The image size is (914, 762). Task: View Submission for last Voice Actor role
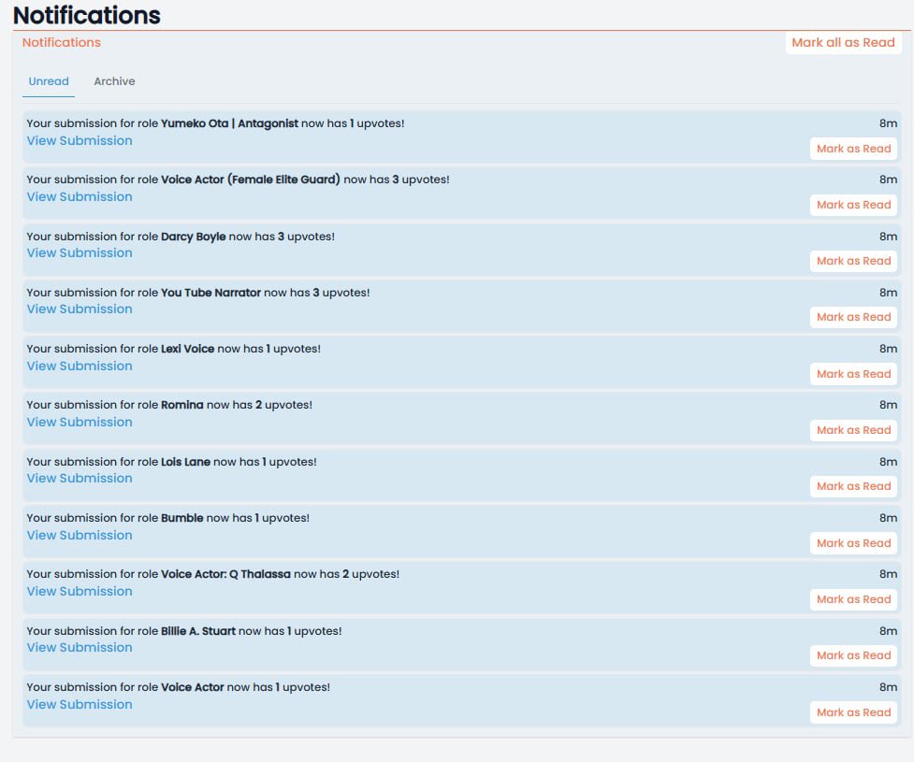[80, 704]
